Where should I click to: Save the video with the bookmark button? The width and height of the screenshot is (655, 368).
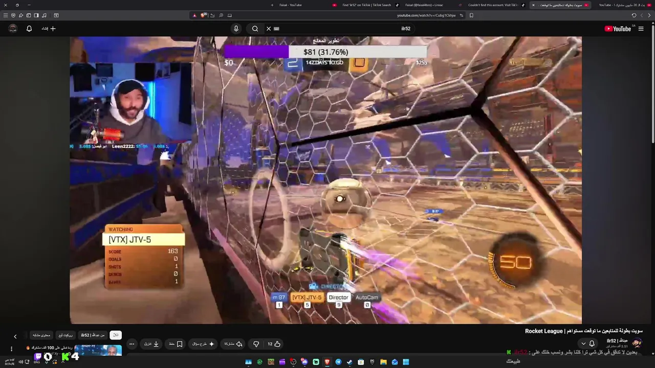click(176, 344)
